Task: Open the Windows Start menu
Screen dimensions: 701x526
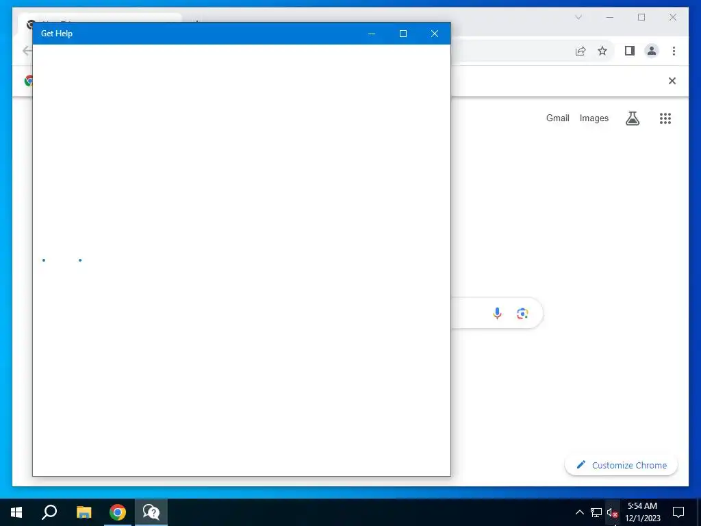Action: (x=16, y=512)
